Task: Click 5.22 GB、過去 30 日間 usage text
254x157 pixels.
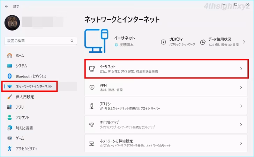Action: [x=224, y=45]
